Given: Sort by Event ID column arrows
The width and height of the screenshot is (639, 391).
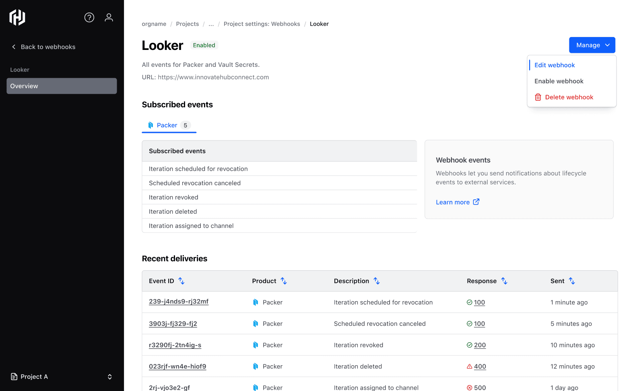Looking at the screenshot, I should (181, 281).
